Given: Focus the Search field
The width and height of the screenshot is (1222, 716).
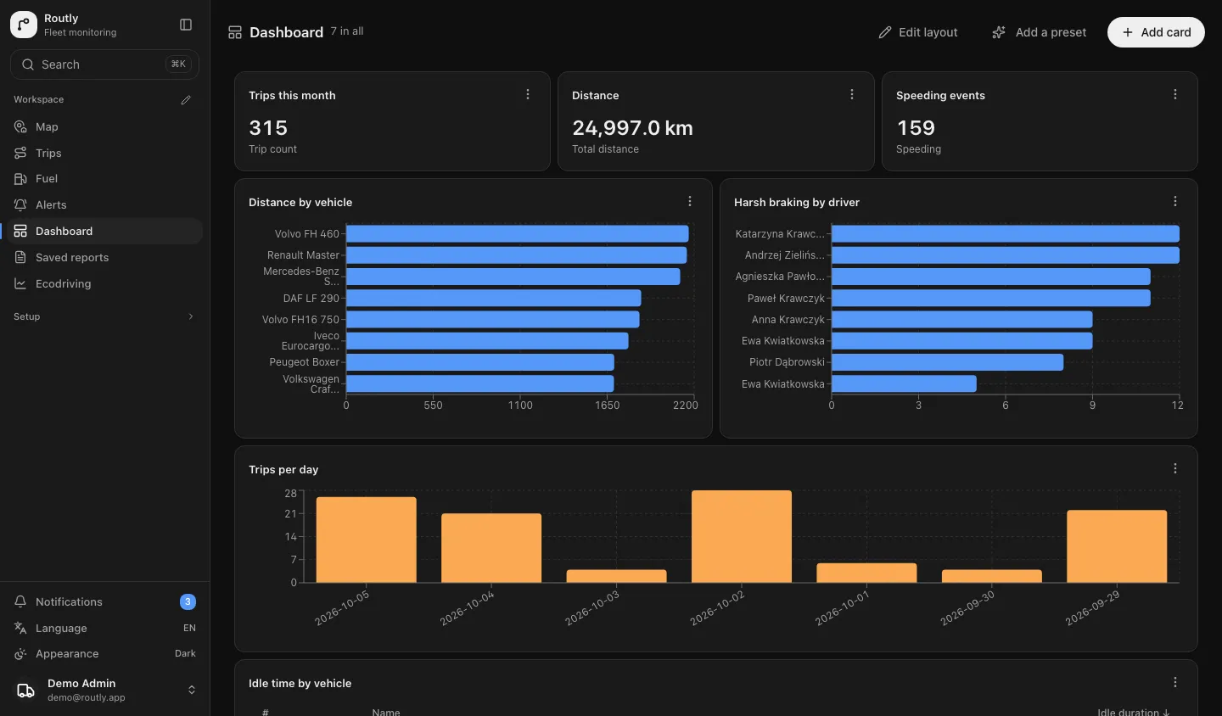Looking at the screenshot, I should click(x=104, y=64).
